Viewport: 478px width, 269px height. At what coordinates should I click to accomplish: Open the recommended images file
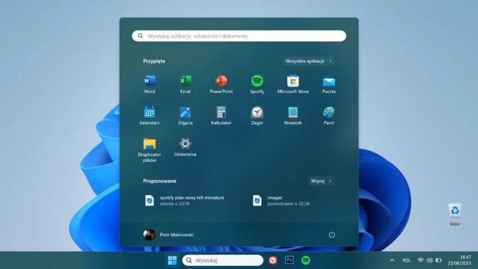tap(281, 200)
